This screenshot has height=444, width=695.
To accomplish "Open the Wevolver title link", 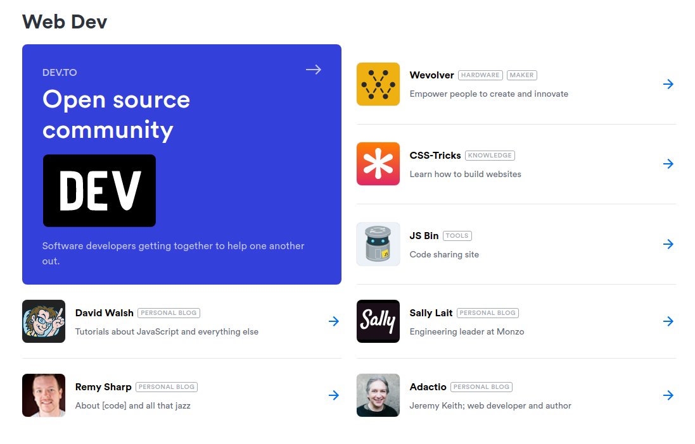I will point(431,75).
